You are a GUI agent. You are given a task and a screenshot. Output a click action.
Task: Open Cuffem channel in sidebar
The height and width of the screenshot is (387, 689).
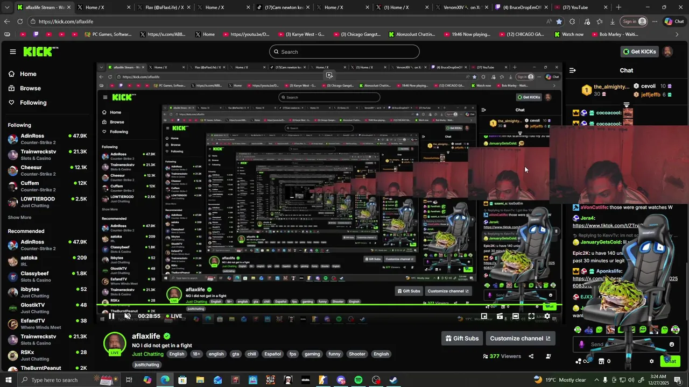pyautogui.click(x=47, y=186)
